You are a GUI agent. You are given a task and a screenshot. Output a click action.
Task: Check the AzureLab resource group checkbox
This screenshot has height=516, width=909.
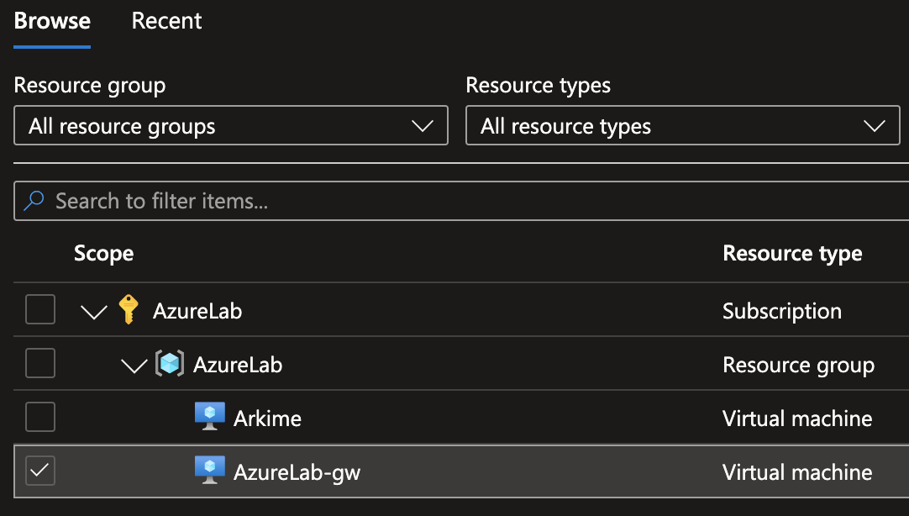pos(40,363)
